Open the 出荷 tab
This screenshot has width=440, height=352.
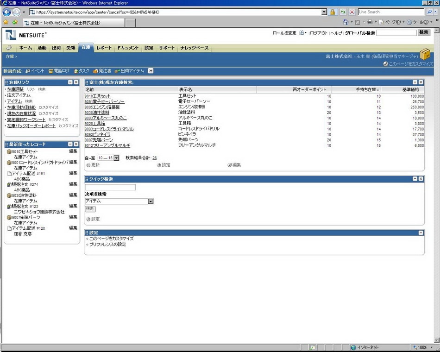[56, 48]
